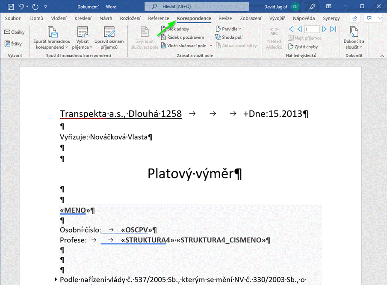The width and height of the screenshot is (387, 285).
Task: Open Štítky labels tool
Action: (15, 44)
